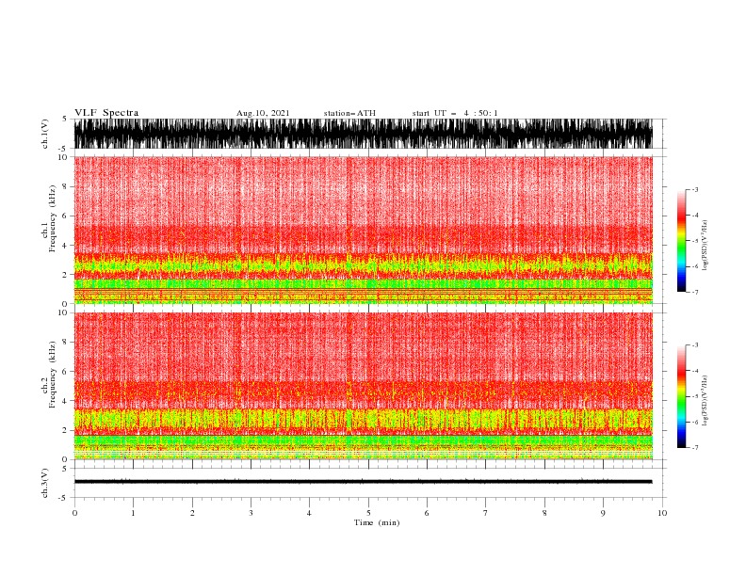Viewport: 746px width, 576px height.
Task: Click time axis tick label "9"
Action: coord(603,513)
